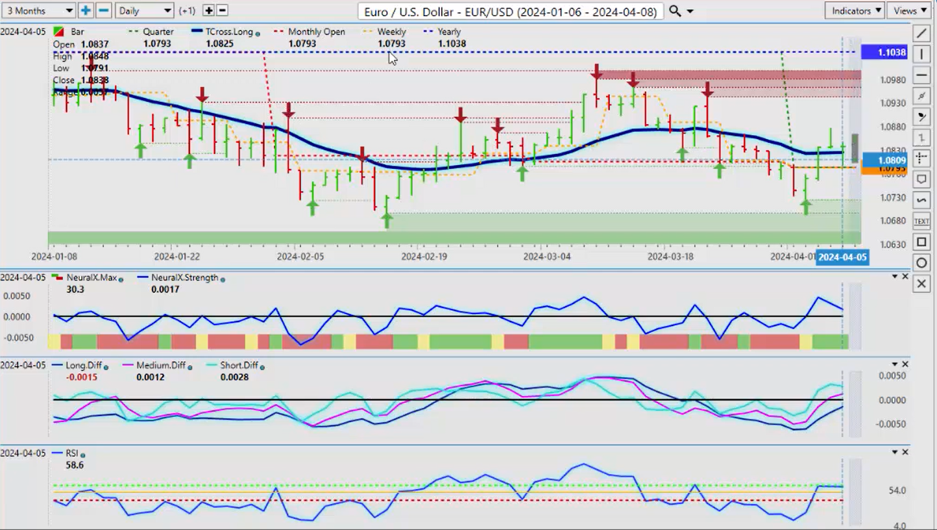The width and height of the screenshot is (937, 530).
Task: Open the dropdown arrow beside the search icon
Action: (690, 12)
